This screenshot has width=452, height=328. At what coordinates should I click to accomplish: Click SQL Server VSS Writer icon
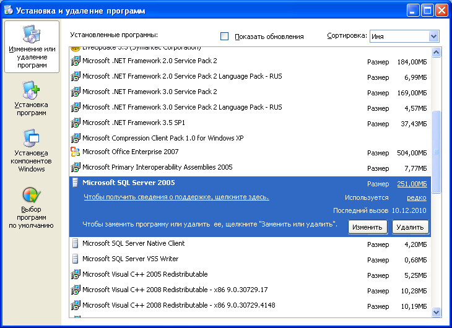pyautogui.click(x=76, y=259)
